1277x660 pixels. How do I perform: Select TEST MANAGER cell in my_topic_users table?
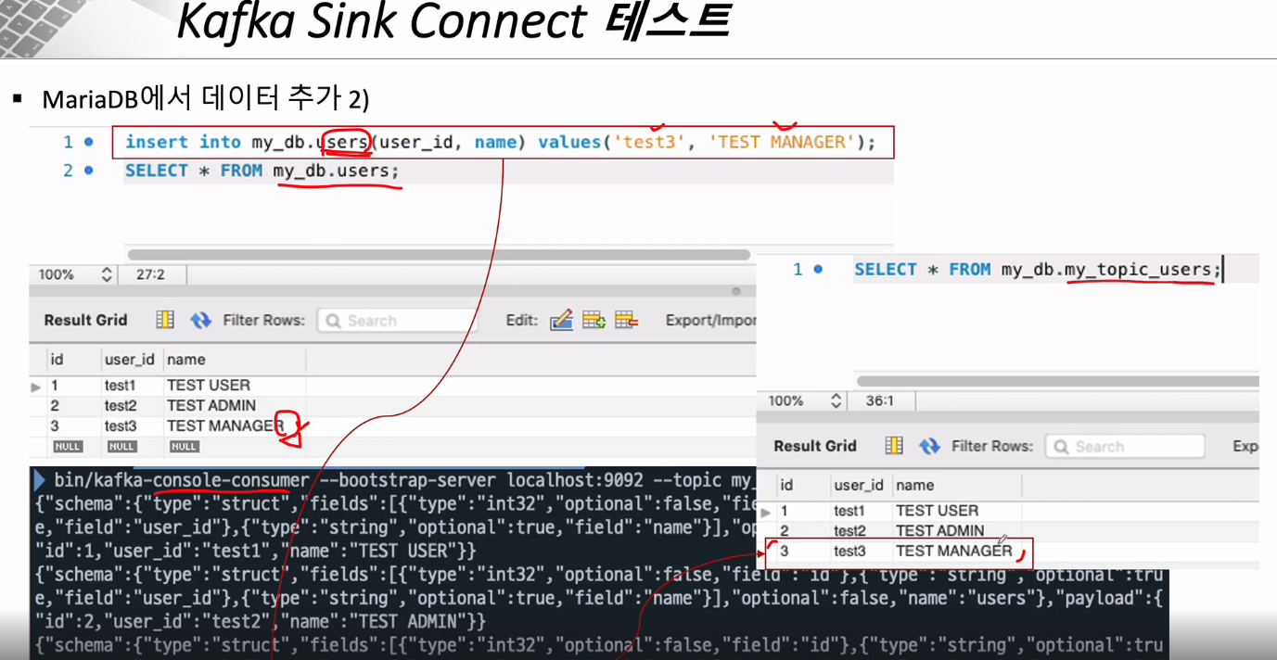pos(954,551)
